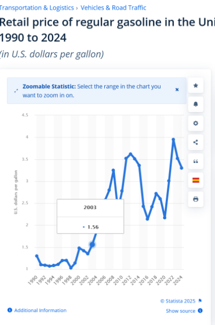Click the Show source link
Viewport: 215px width, 325px height.
[x=180, y=311]
